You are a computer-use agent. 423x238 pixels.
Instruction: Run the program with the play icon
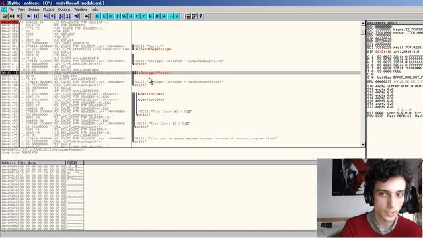click(28, 16)
